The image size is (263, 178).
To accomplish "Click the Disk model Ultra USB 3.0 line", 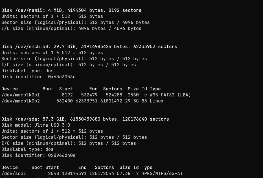I will coord(36,125).
